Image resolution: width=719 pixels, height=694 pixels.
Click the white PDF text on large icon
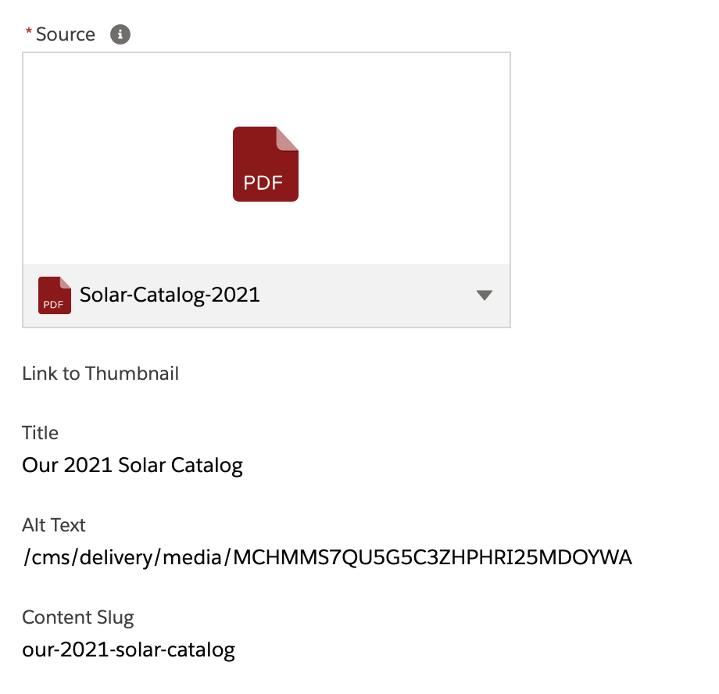point(263,182)
